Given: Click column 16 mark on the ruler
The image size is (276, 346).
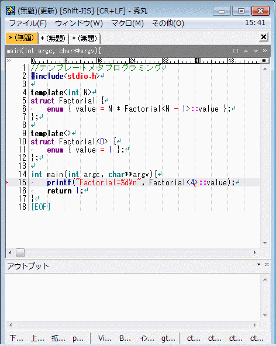Looking at the screenshot, I should click(99, 60).
